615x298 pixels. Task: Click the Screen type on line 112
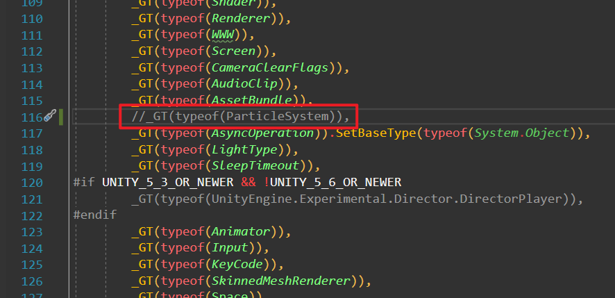point(234,51)
